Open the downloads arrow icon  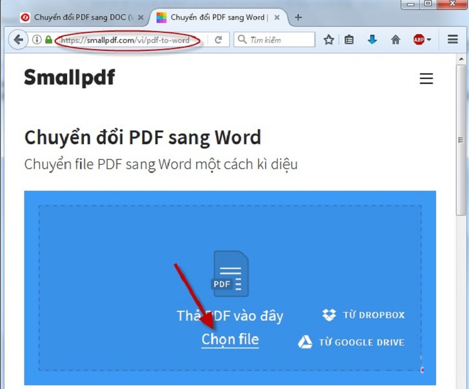[x=372, y=40]
